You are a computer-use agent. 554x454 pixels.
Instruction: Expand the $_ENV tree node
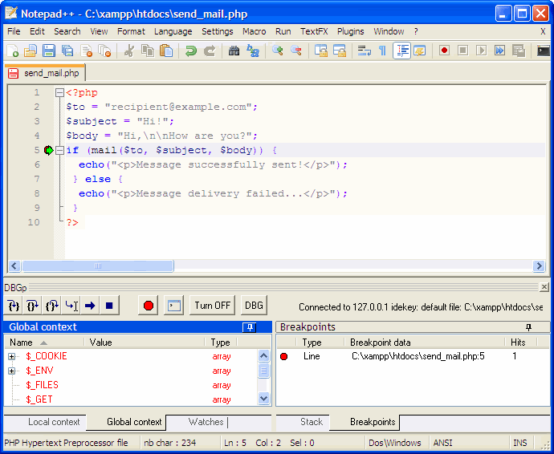click(12, 371)
